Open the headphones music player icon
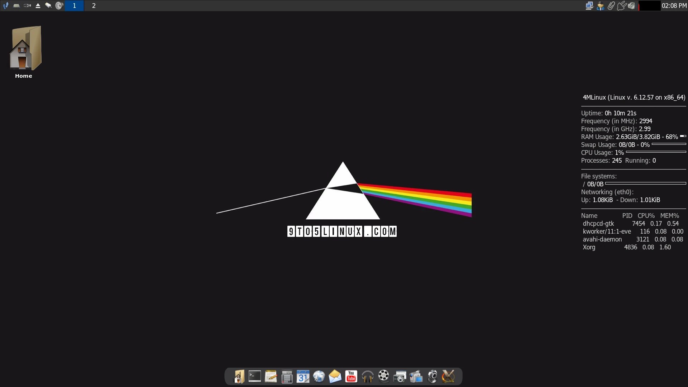Screen dimensions: 688x387 pos(367,376)
